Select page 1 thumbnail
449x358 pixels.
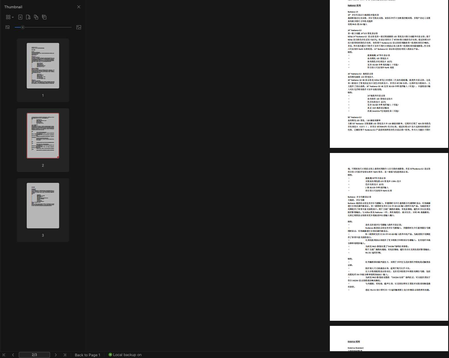click(43, 66)
